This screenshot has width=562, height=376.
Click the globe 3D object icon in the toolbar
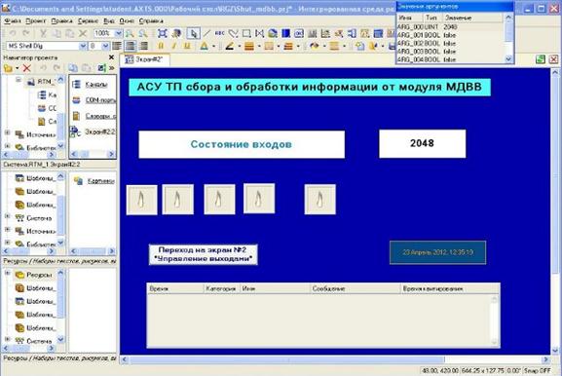273,34
